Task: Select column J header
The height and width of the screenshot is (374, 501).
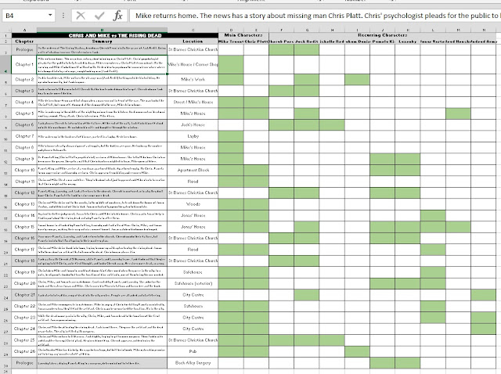Action: pyautogui.click(x=383, y=30)
